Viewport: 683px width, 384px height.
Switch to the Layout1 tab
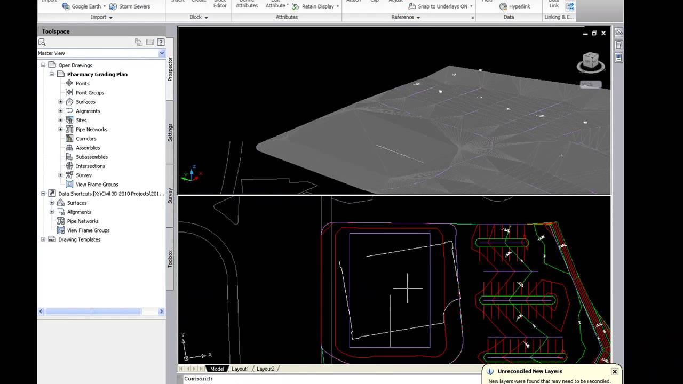click(240, 369)
